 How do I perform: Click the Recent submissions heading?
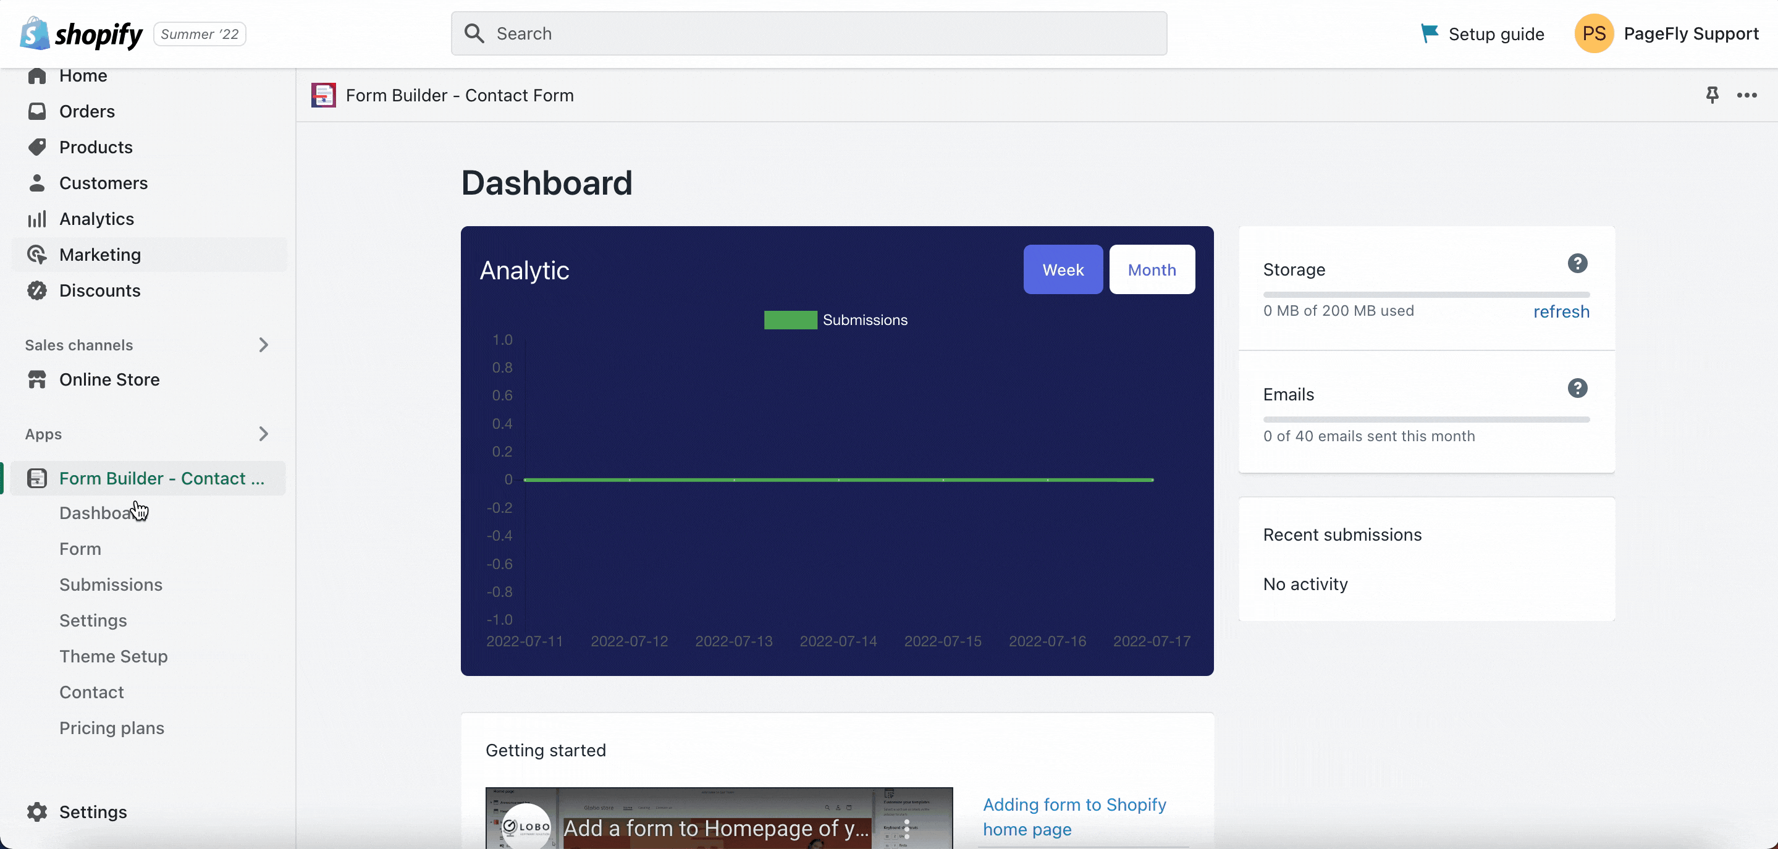coord(1342,535)
